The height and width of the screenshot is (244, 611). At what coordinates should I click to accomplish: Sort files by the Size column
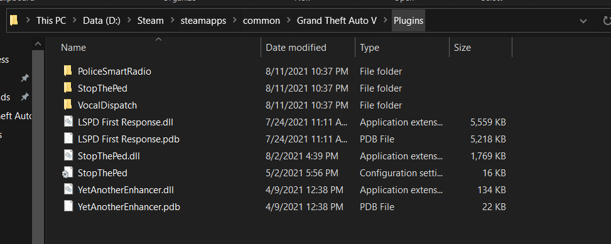[462, 48]
